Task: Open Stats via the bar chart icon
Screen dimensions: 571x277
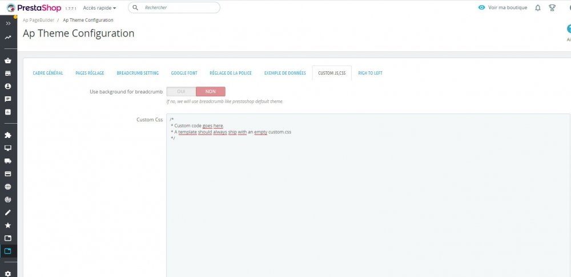Action: (x=8, y=112)
